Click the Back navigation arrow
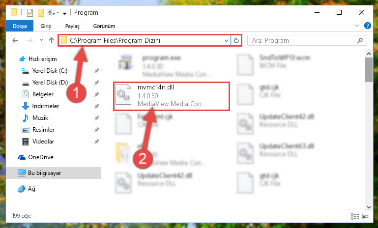 tap(15, 40)
